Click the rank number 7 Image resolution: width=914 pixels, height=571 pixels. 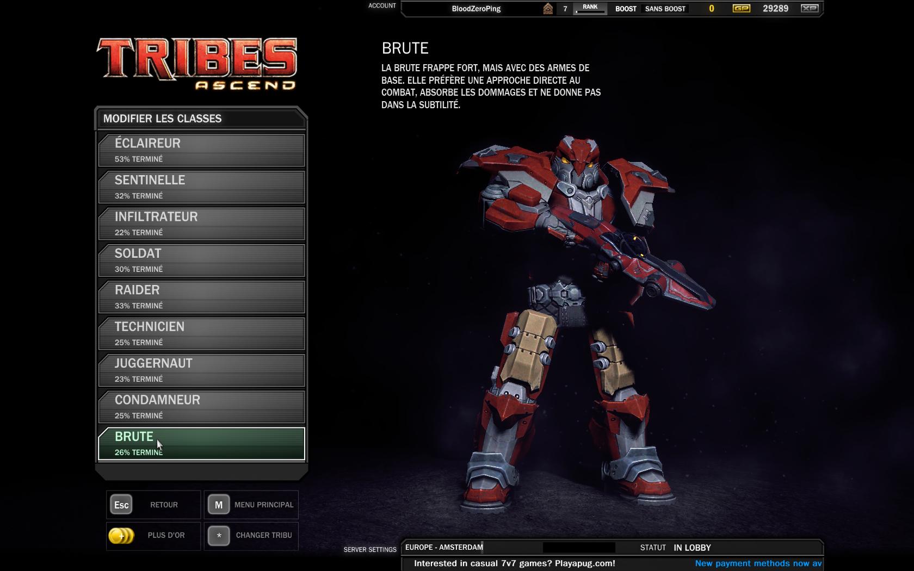(x=565, y=9)
